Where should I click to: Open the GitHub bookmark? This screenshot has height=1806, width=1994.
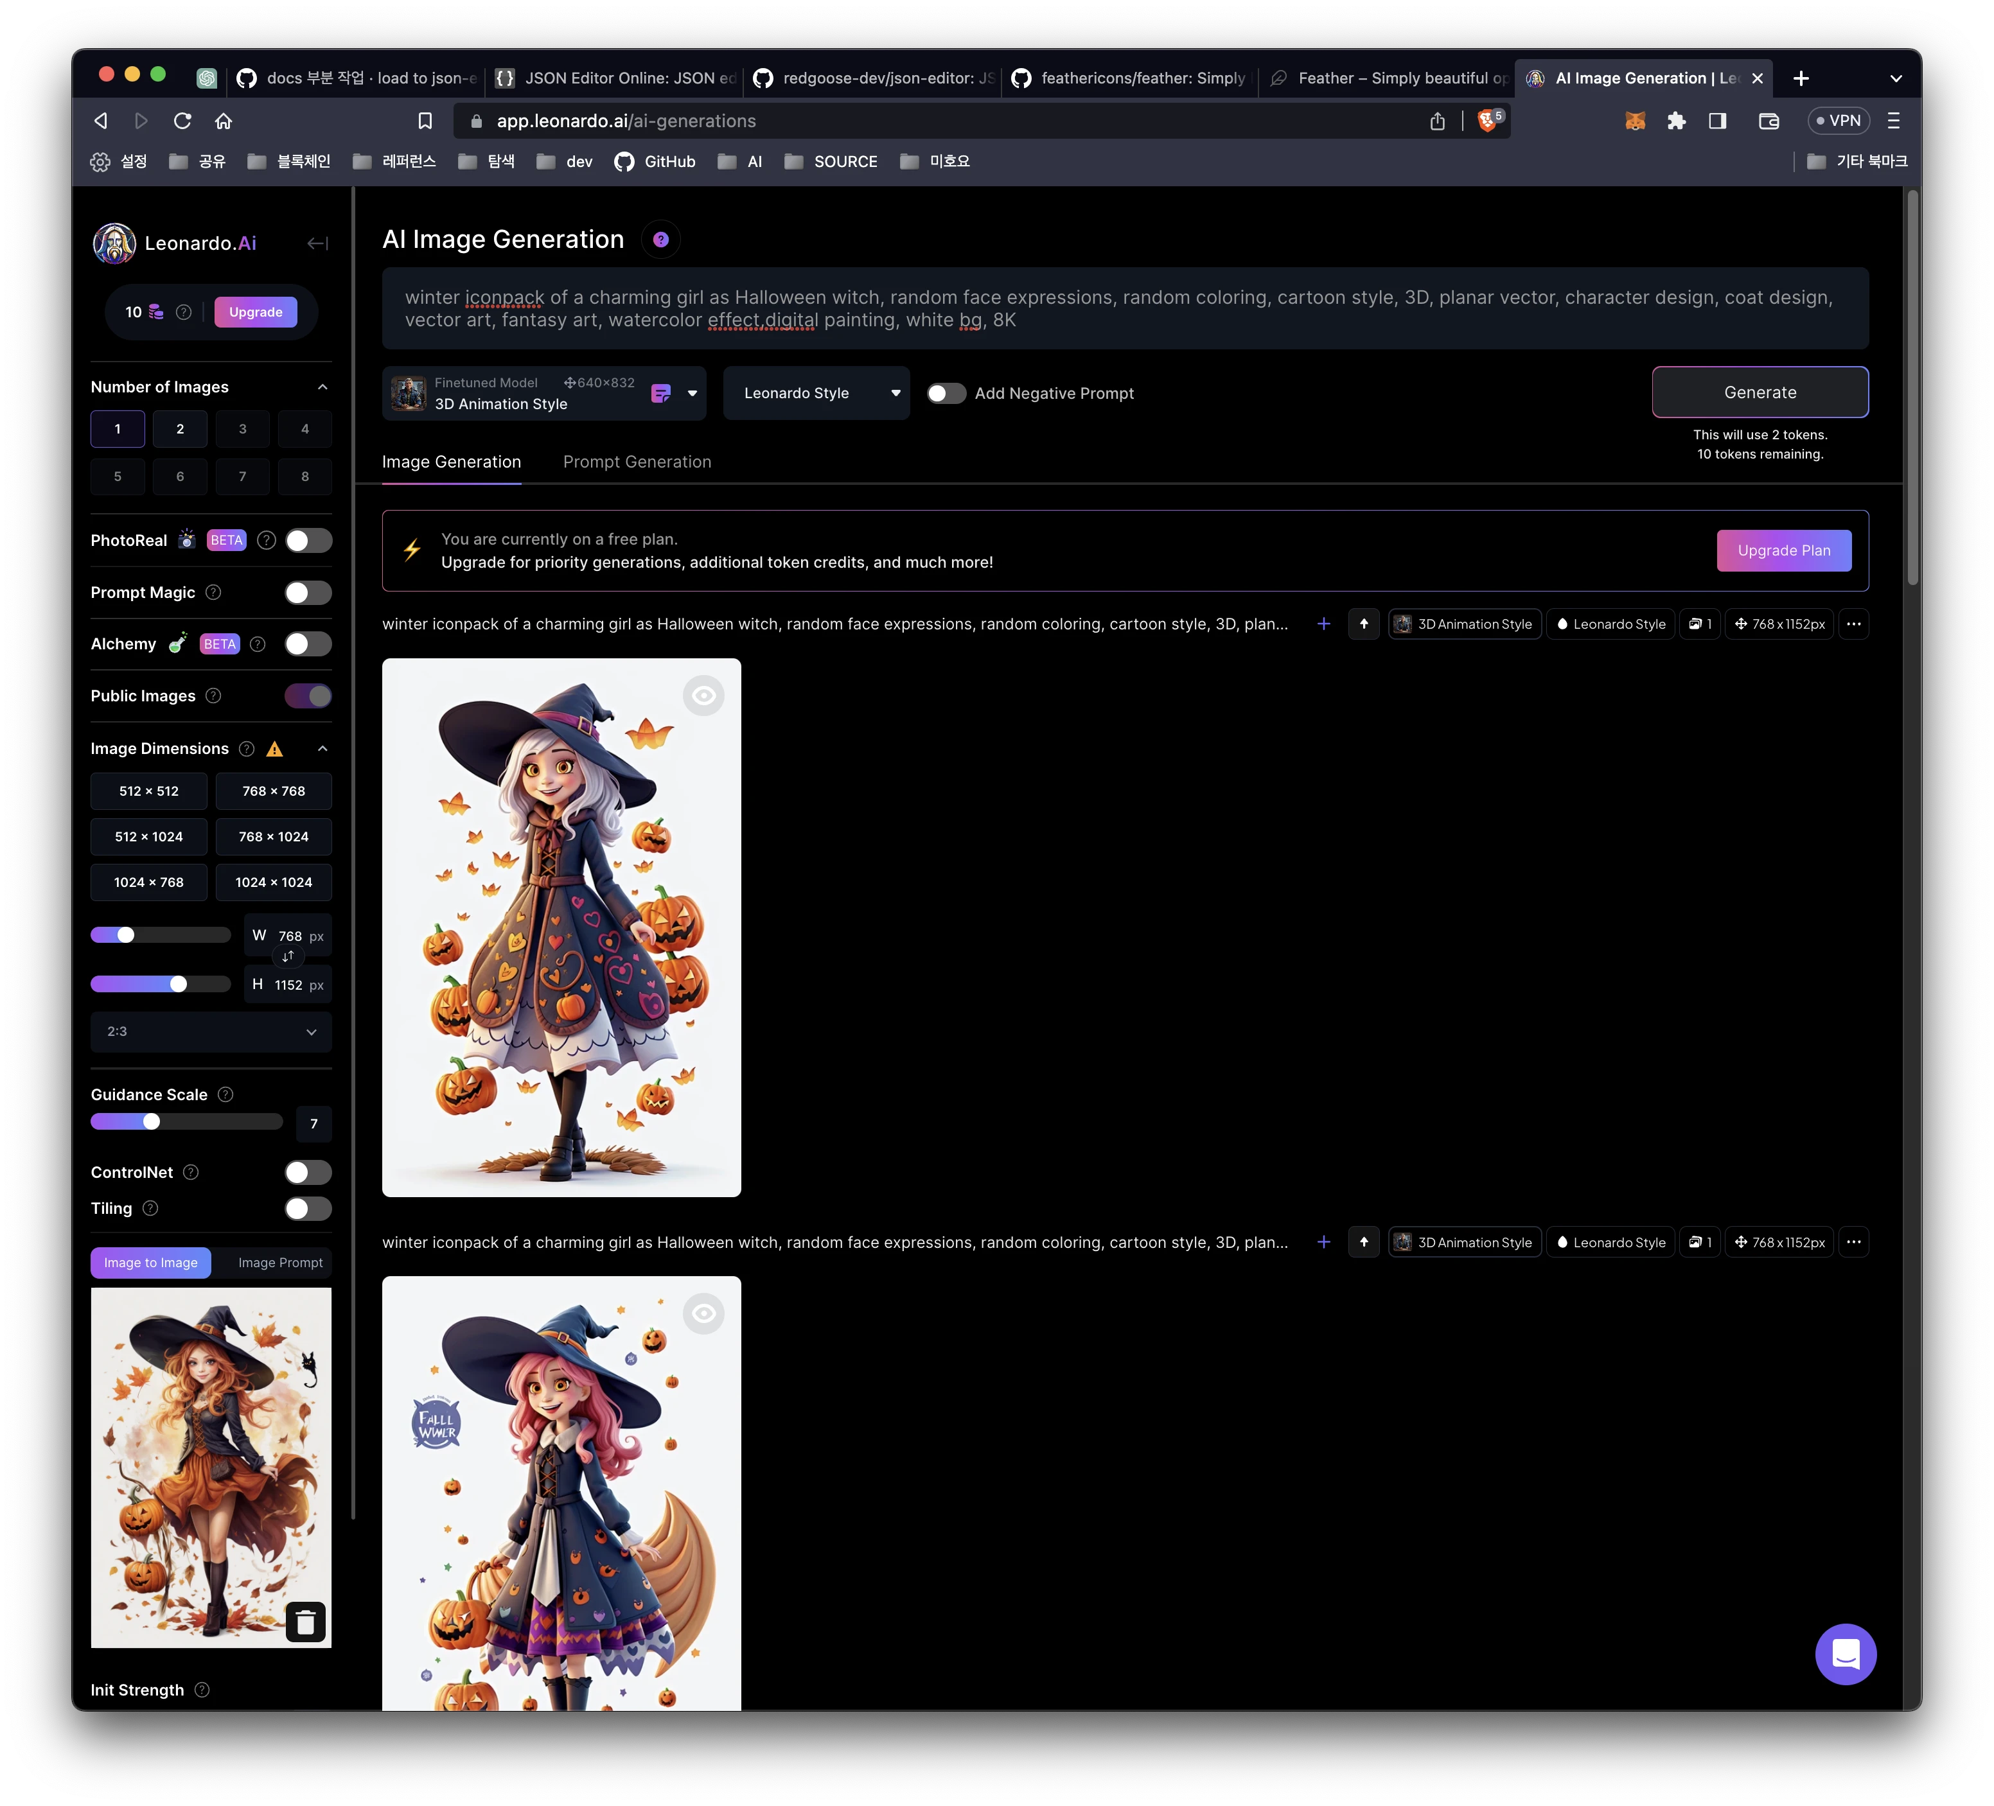click(x=655, y=161)
